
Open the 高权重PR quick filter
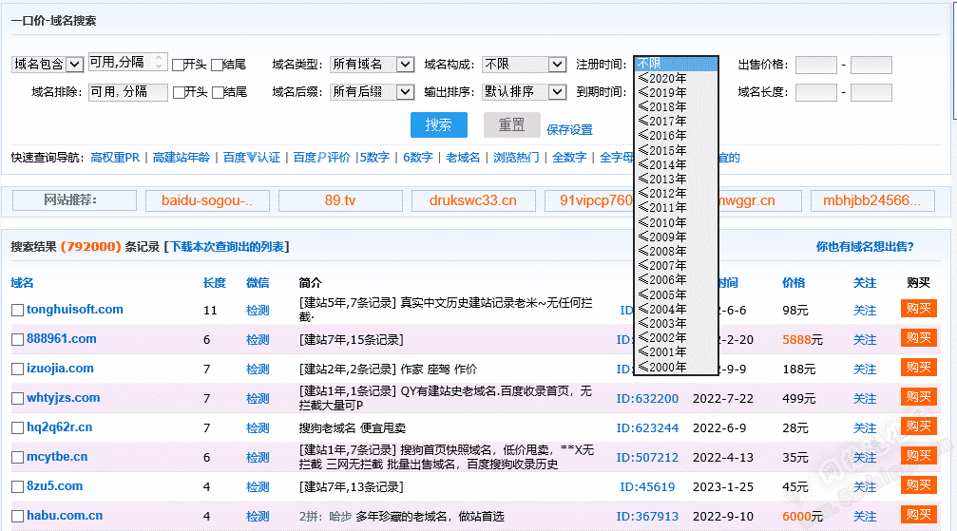(x=115, y=158)
